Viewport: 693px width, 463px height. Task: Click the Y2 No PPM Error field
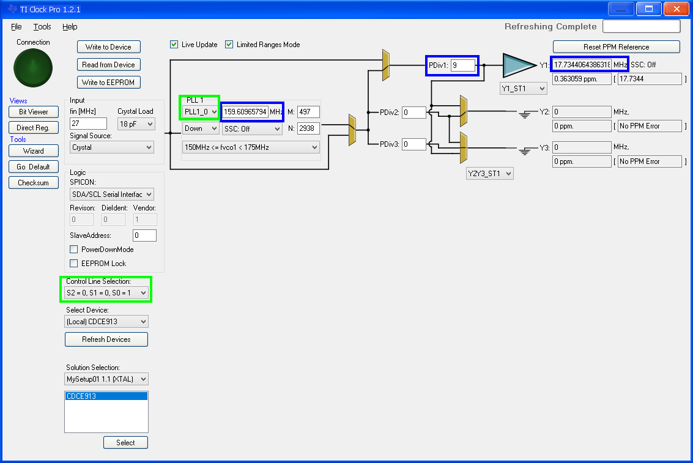(650, 126)
